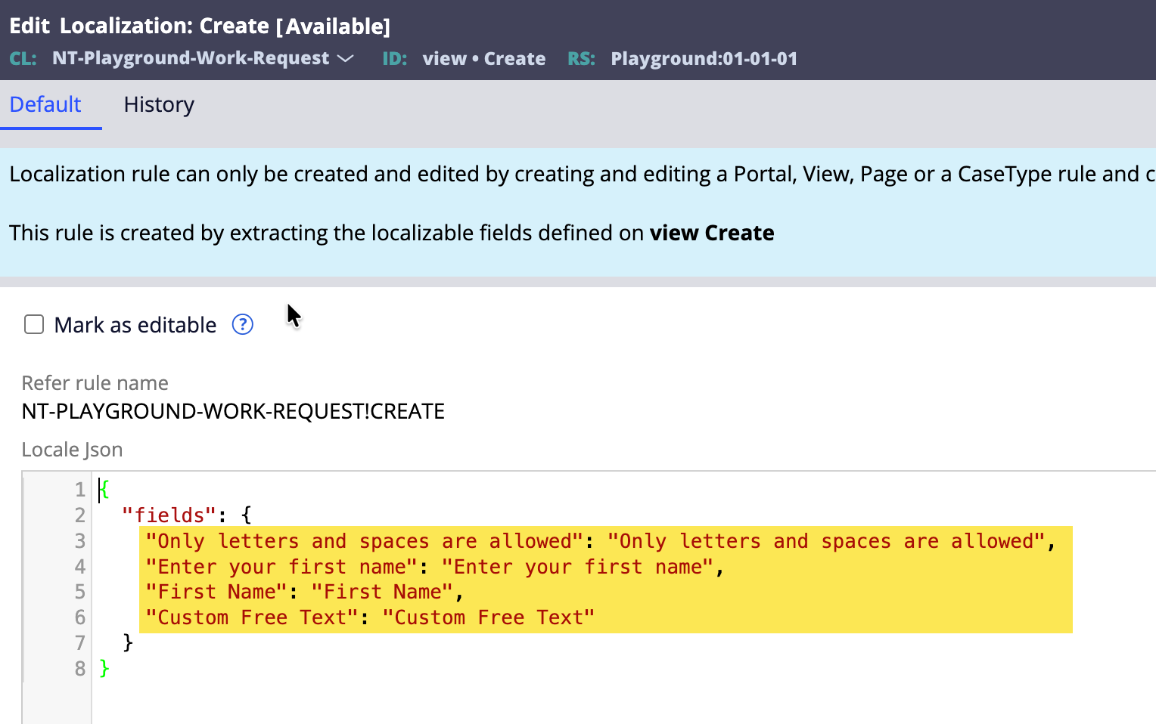Click line number 8 in editor gutter
This screenshot has height=724, width=1156.
tap(79, 669)
